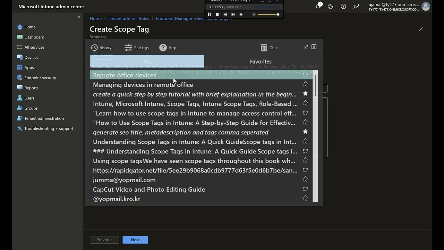
Task: Open Users in Intune sidebar
Action: [x=26, y=98]
